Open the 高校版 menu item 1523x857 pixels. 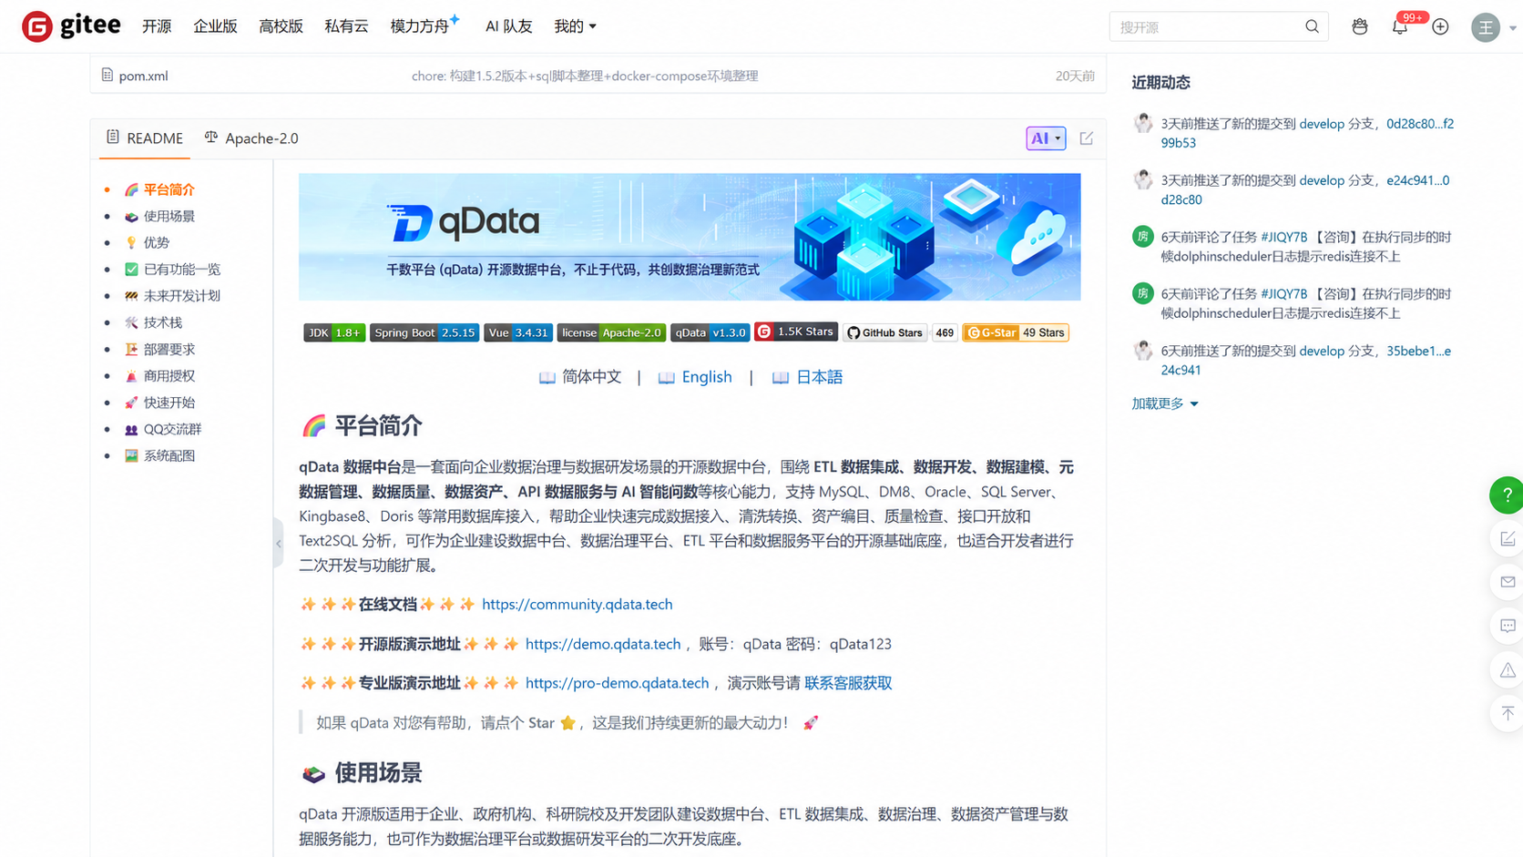(x=281, y=26)
